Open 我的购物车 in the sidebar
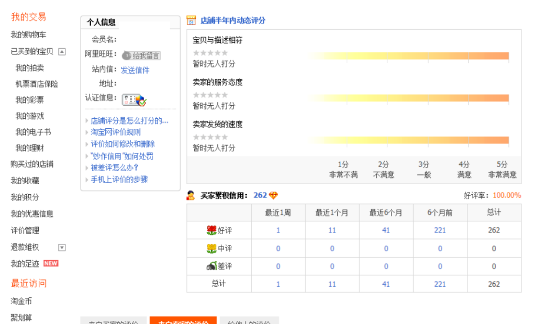Screen dimensions: 536x324 (x=28, y=35)
